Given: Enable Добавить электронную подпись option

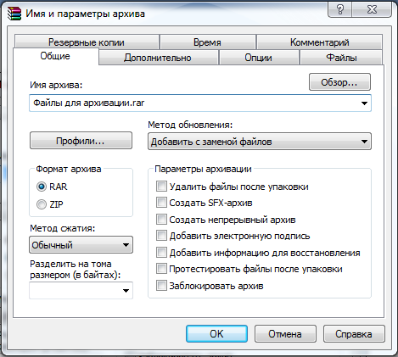Looking at the screenshot, I should [x=161, y=236].
